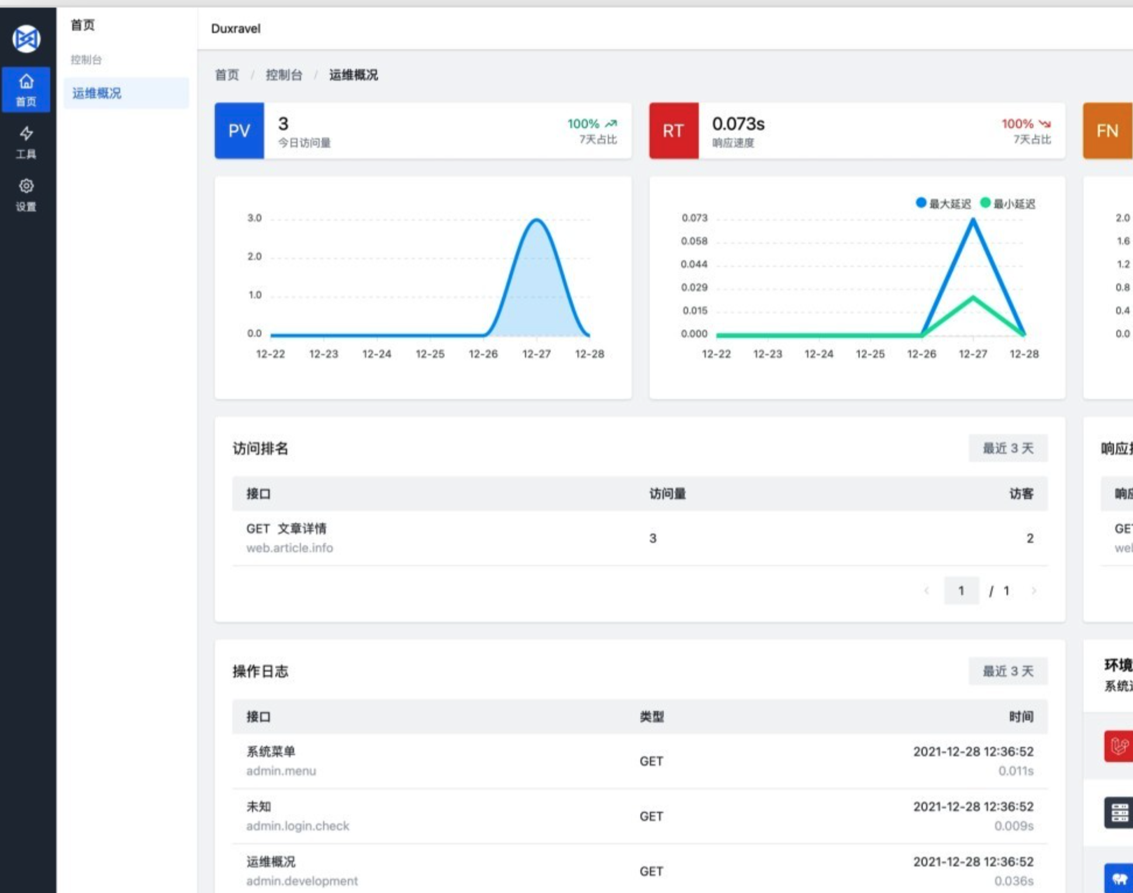The width and height of the screenshot is (1133, 893).
Task: Click the red RT downward trend arrow
Action: (1045, 124)
